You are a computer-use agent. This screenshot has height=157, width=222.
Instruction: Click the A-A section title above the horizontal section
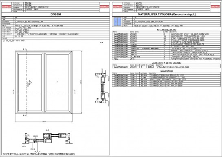pos(47,130)
